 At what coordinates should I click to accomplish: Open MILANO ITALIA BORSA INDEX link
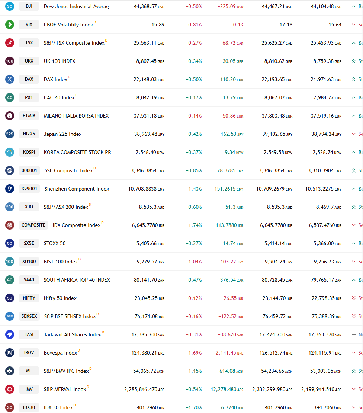[76, 116]
